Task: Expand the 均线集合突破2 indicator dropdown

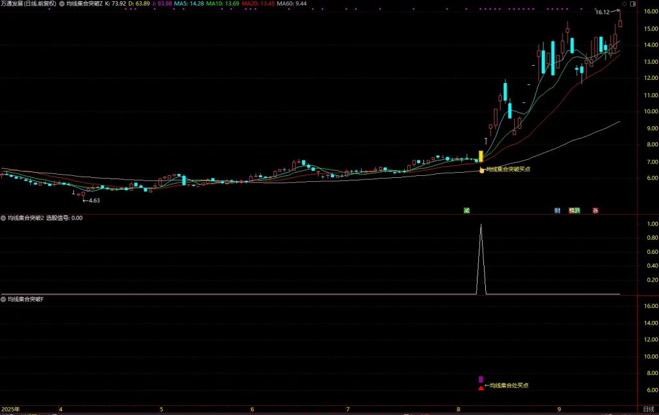Action: (3, 218)
